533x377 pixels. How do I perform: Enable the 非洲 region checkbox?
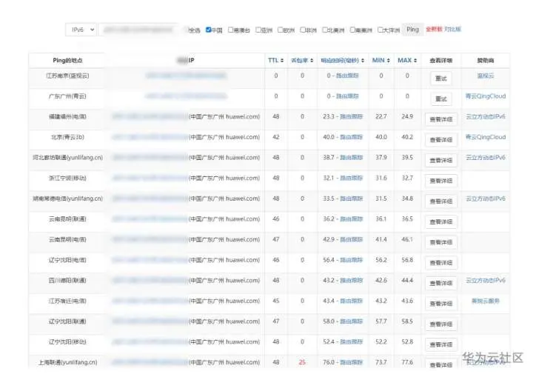303,30
